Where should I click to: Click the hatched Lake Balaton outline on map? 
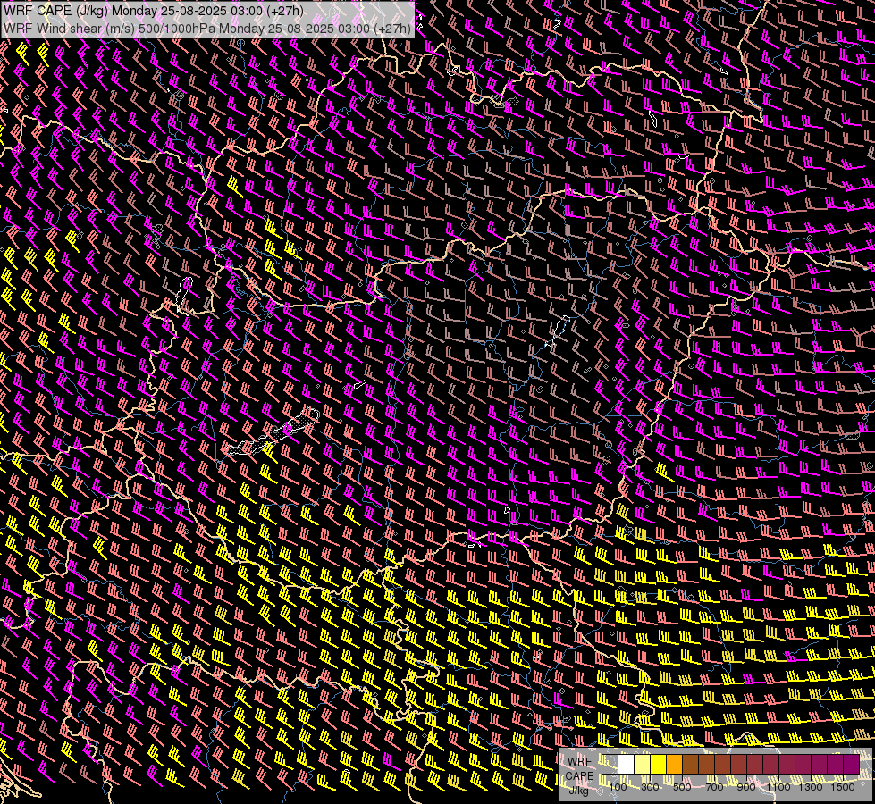[x=273, y=433]
